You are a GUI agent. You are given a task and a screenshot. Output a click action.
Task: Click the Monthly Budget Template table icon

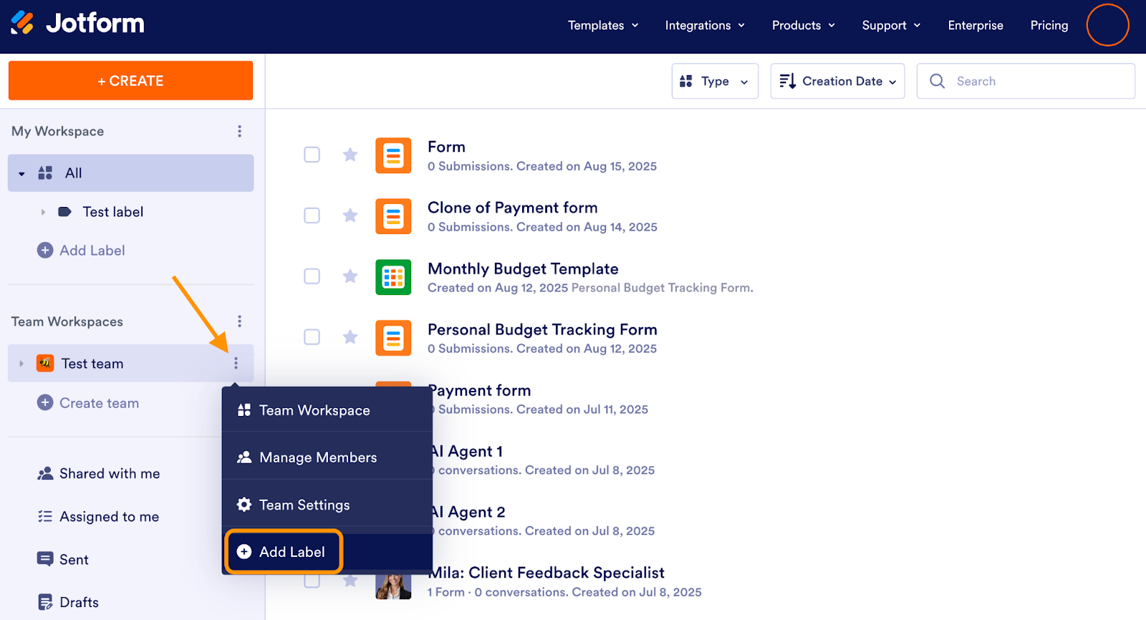[x=393, y=277]
